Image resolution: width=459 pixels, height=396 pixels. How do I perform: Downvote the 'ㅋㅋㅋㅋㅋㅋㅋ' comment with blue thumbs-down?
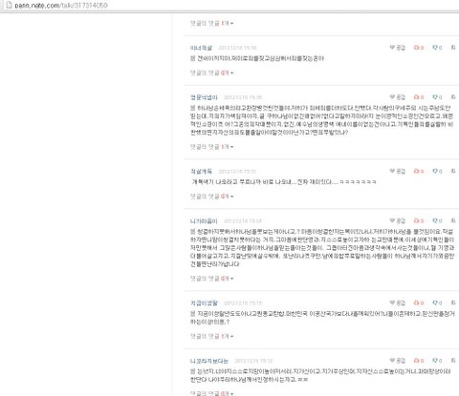(437, 171)
